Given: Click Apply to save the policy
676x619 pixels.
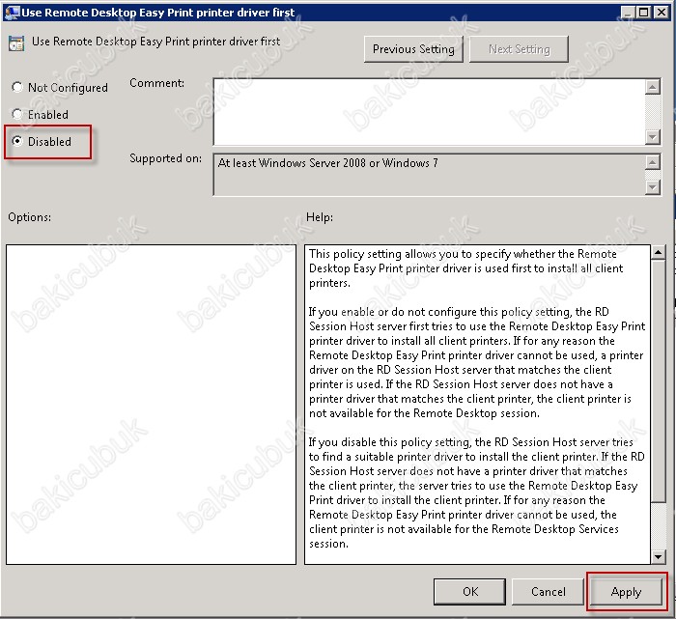Looking at the screenshot, I should (x=626, y=591).
